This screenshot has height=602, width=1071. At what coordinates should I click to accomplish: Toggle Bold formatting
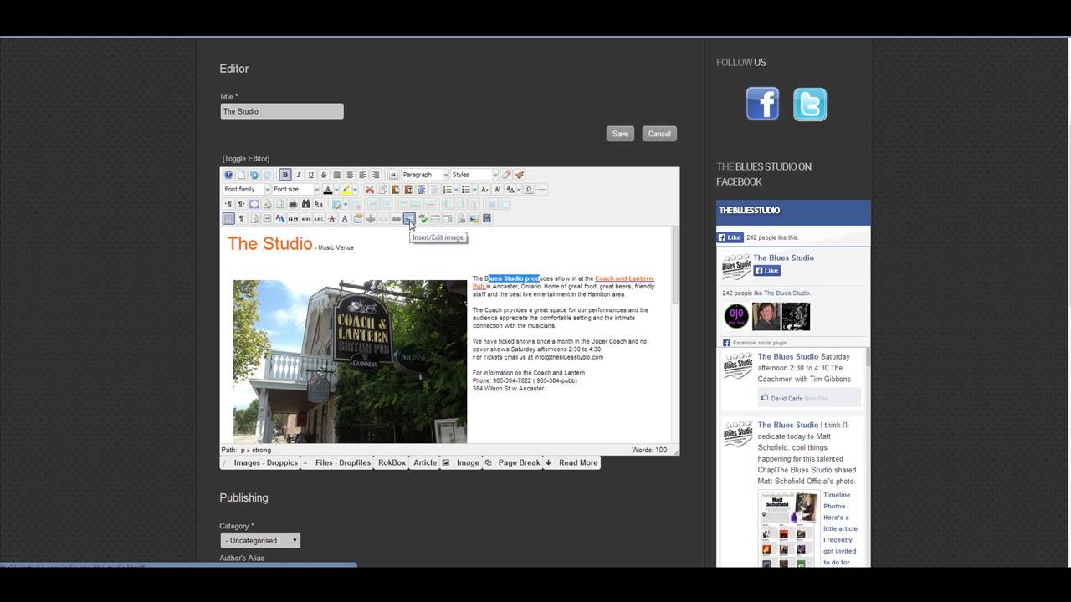pyautogui.click(x=285, y=175)
